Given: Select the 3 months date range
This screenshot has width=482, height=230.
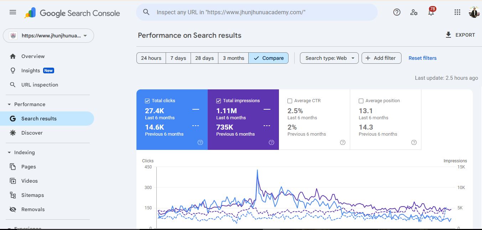Looking at the screenshot, I should coord(234,58).
